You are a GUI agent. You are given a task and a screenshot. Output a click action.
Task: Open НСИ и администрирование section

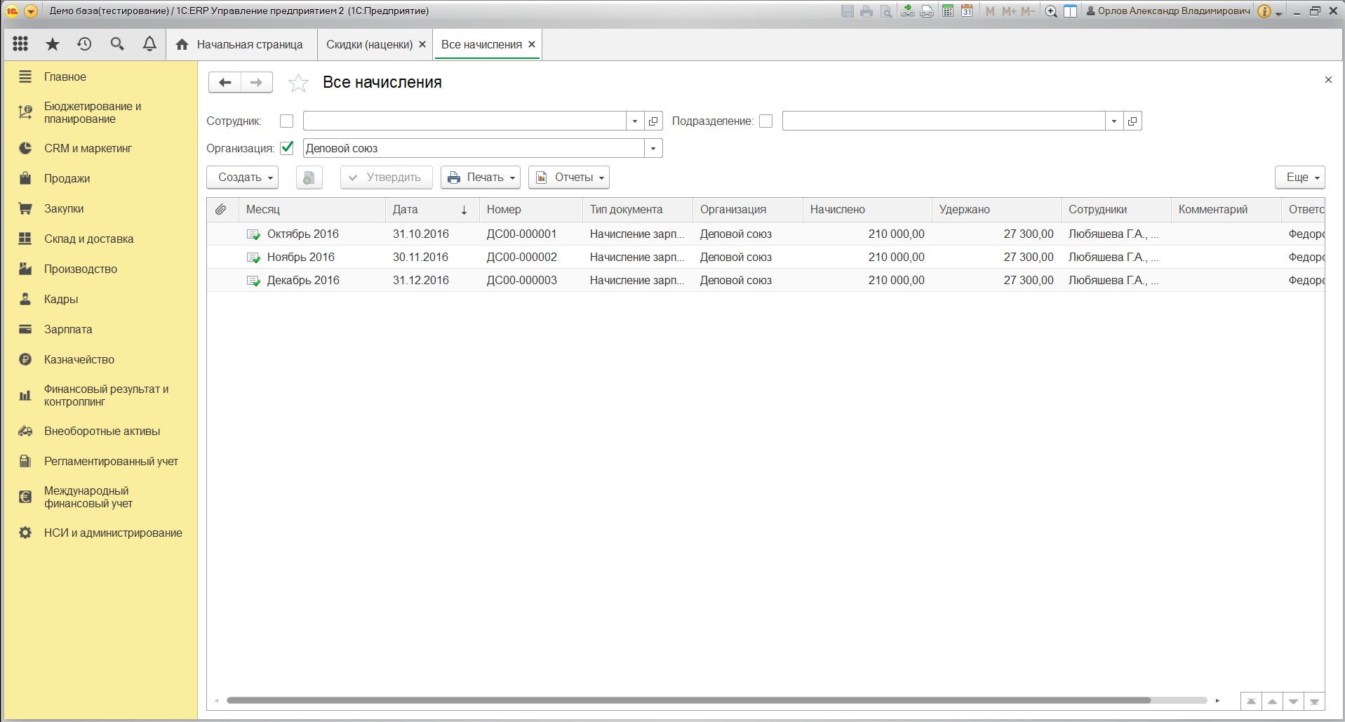pos(100,533)
